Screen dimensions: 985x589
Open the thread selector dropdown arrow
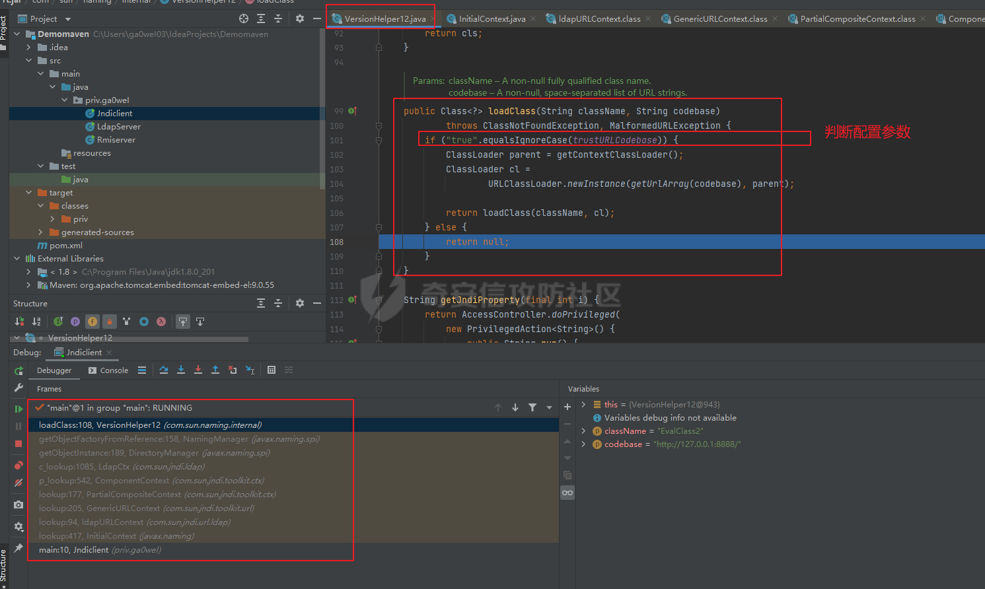point(549,407)
